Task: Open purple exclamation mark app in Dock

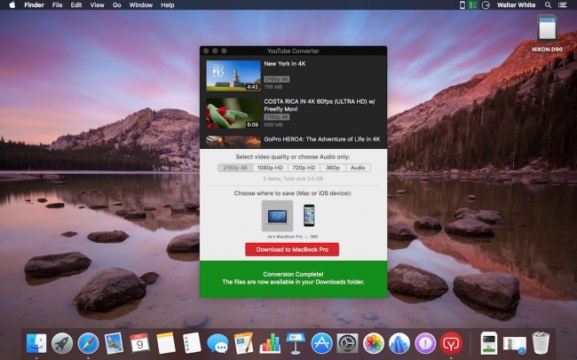Action: click(x=425, y=343)
